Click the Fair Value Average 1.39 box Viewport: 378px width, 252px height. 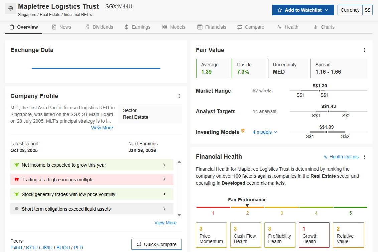click(213, 68)
